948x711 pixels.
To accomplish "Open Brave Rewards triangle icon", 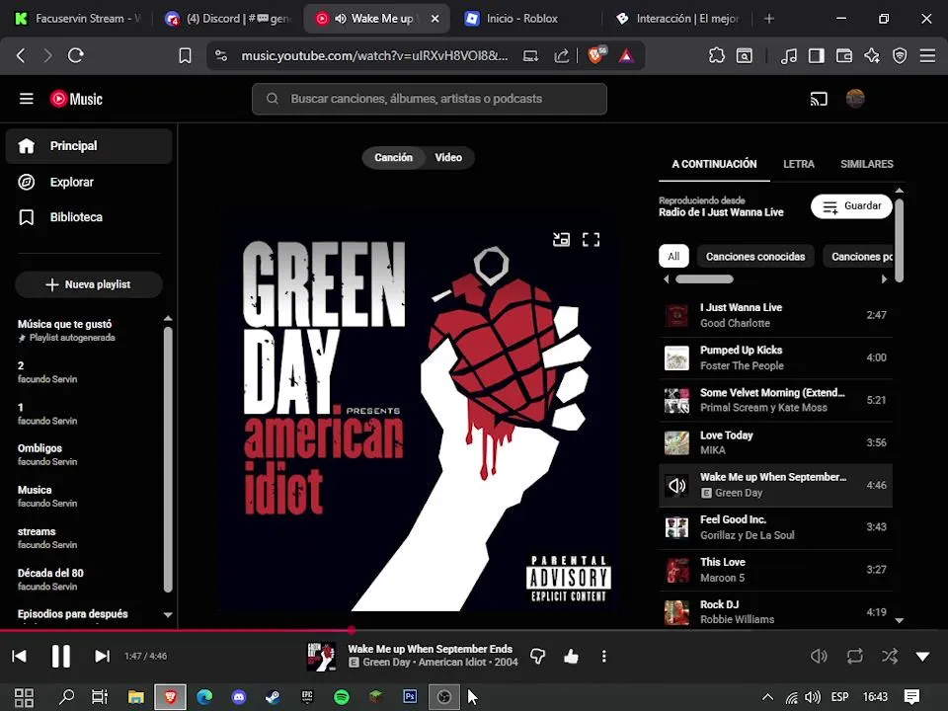I will [626, 55].
